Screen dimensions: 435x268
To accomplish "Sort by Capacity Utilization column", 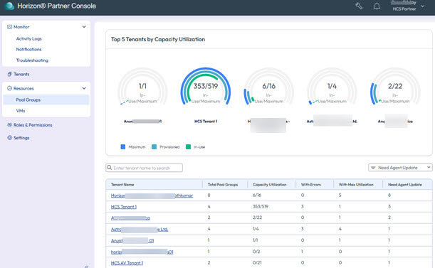I will 269,185.
